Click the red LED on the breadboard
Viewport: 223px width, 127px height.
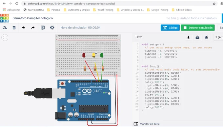click(x=84, y=55)
